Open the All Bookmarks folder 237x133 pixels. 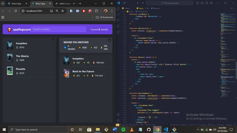(105, 17)
